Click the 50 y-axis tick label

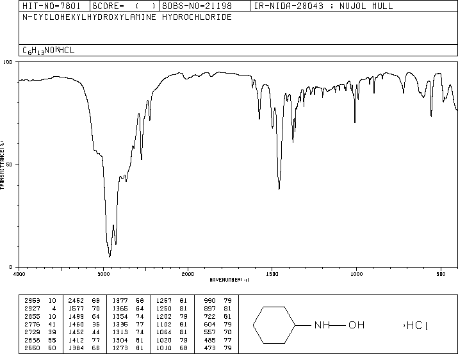click(10, 165)
